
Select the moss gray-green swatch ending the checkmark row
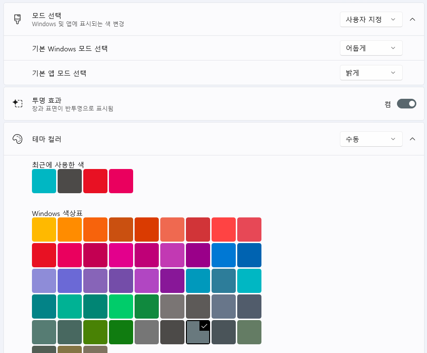click(249, 332)
